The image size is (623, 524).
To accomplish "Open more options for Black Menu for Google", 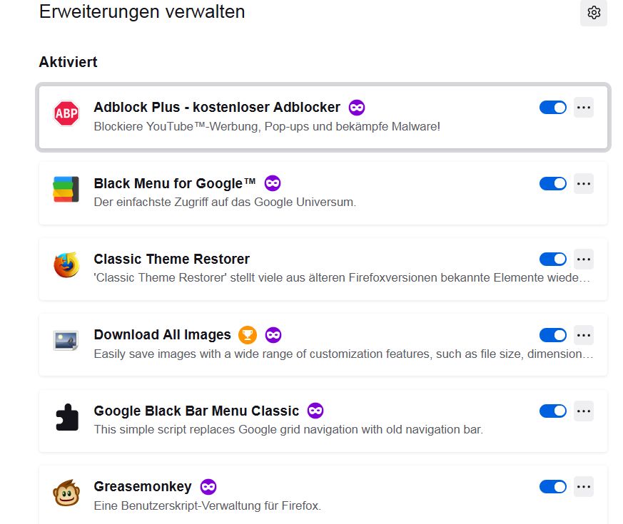I will click(x=584, y=184).
